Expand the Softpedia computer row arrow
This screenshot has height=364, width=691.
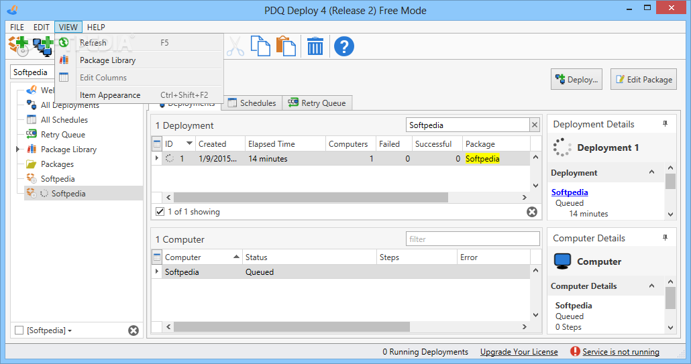(156, 271)
